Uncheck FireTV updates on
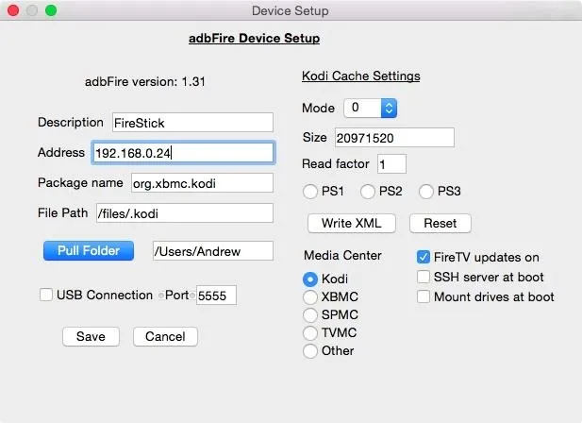Viewport: 582px width, 423px height. [x=424, y=257]
